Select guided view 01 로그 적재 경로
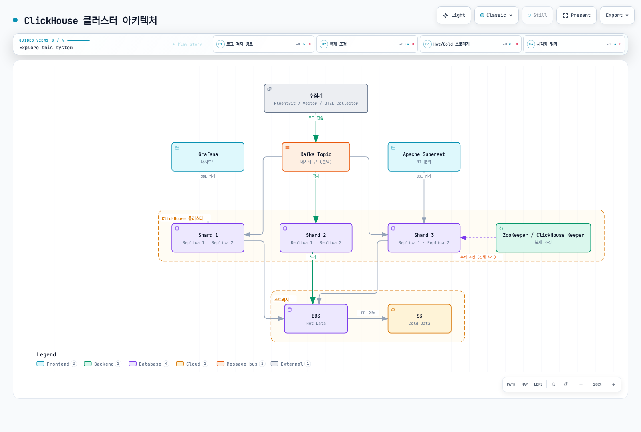This screenshot has height=432, width=641. (264, 44)
